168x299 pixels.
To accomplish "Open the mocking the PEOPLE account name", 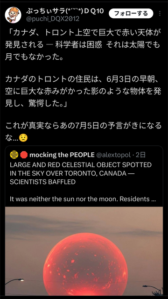I will point(62,155).
